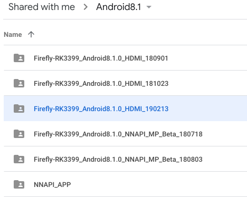Click empty area of the NNAPI_APP row

click(158, 184)
